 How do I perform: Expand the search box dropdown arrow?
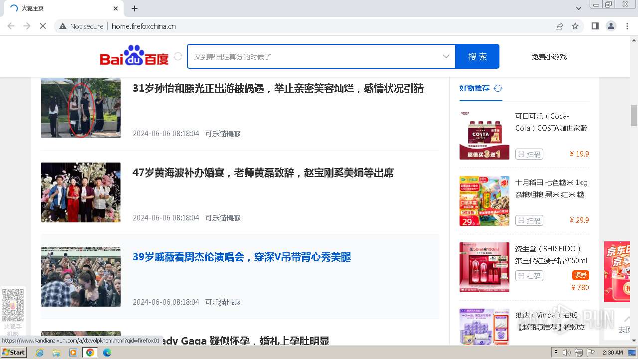click(446, 56)
